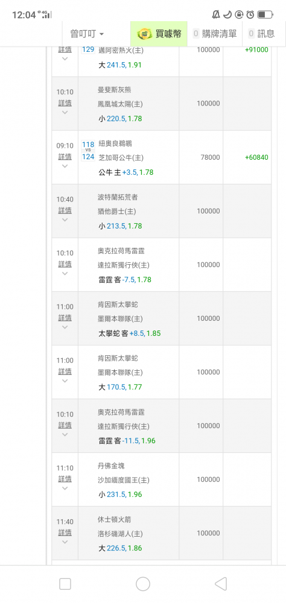The image size is (286, 603).
Task: Open the 曾叮叮 account dropdown
Action: point(87,34)
